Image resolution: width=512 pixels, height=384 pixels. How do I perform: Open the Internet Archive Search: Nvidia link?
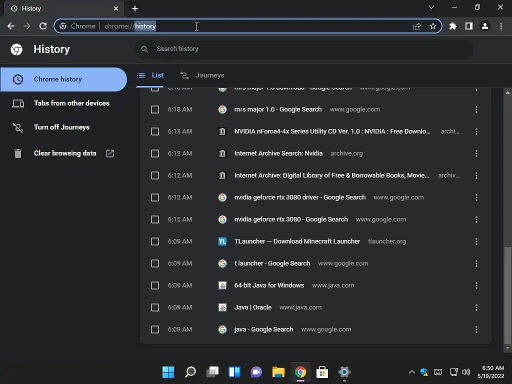click(x=278, y=153)
